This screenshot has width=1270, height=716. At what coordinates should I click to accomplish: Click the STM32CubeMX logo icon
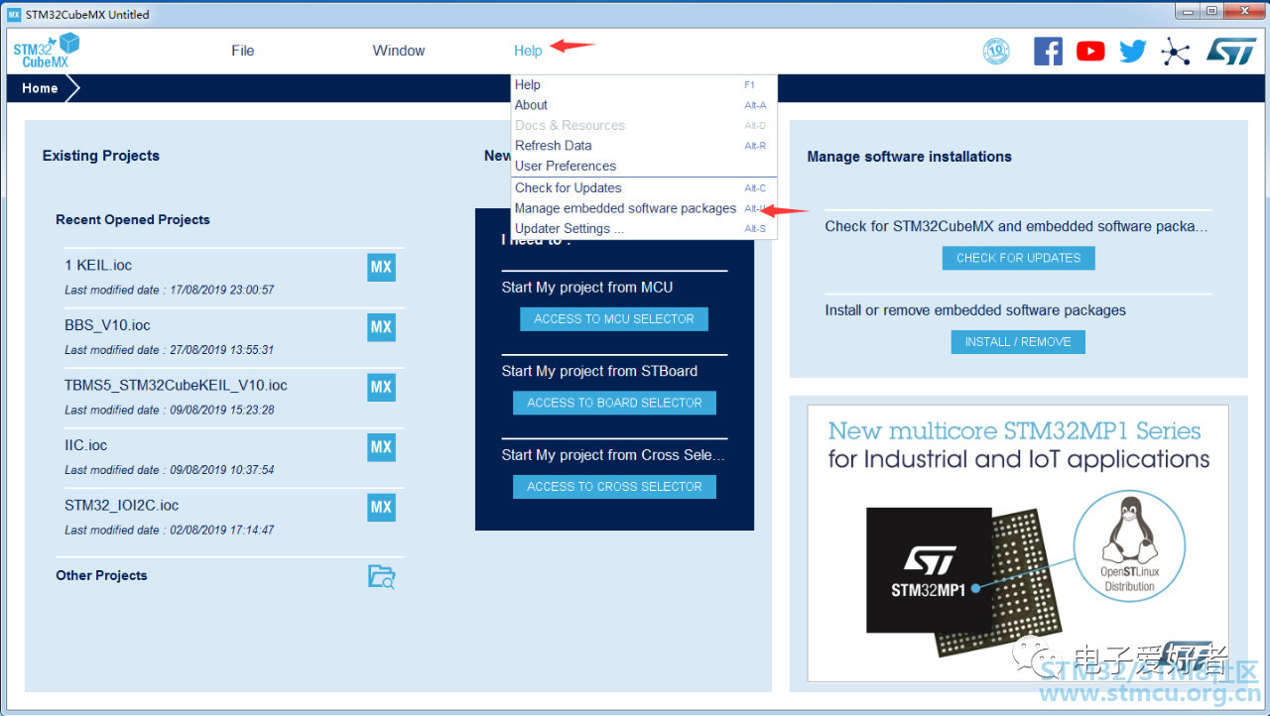coord(47,51)
